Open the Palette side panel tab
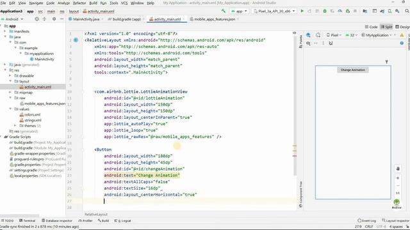The height and width of the screenshot is (230, 410). (x=300, y=42)
